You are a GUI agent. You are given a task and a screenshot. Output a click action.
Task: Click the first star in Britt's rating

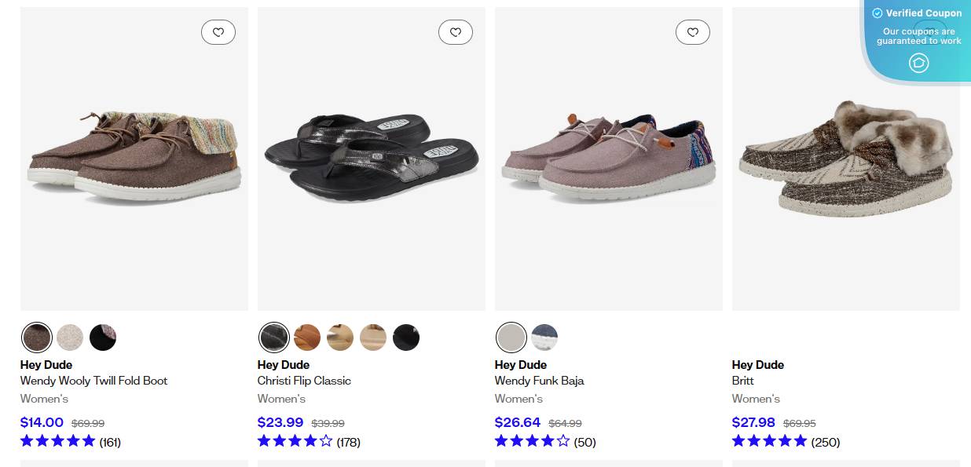pos(738,441)
